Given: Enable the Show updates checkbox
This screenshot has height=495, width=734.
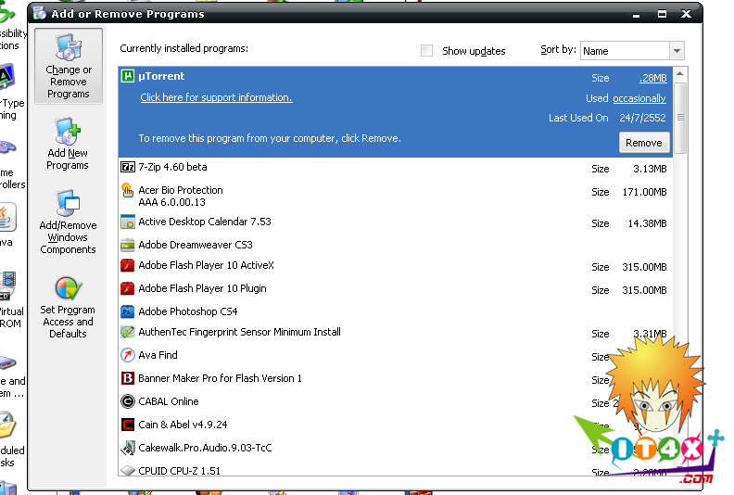Looking at the screenshot, I should point(427,51).
